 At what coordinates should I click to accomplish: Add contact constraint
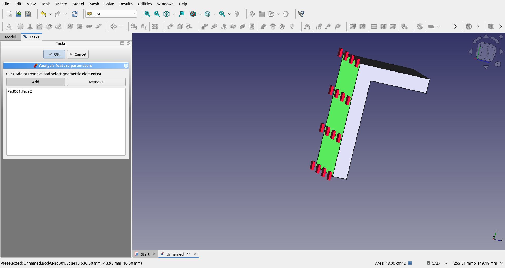coord(233,27)
